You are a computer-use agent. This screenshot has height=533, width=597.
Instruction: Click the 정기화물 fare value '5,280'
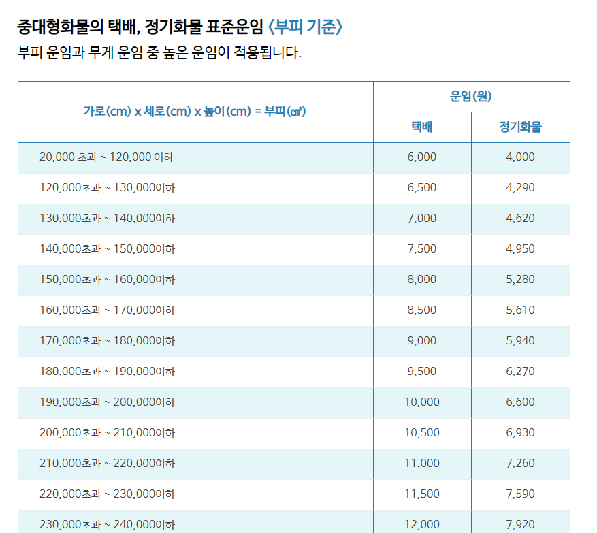520,280
